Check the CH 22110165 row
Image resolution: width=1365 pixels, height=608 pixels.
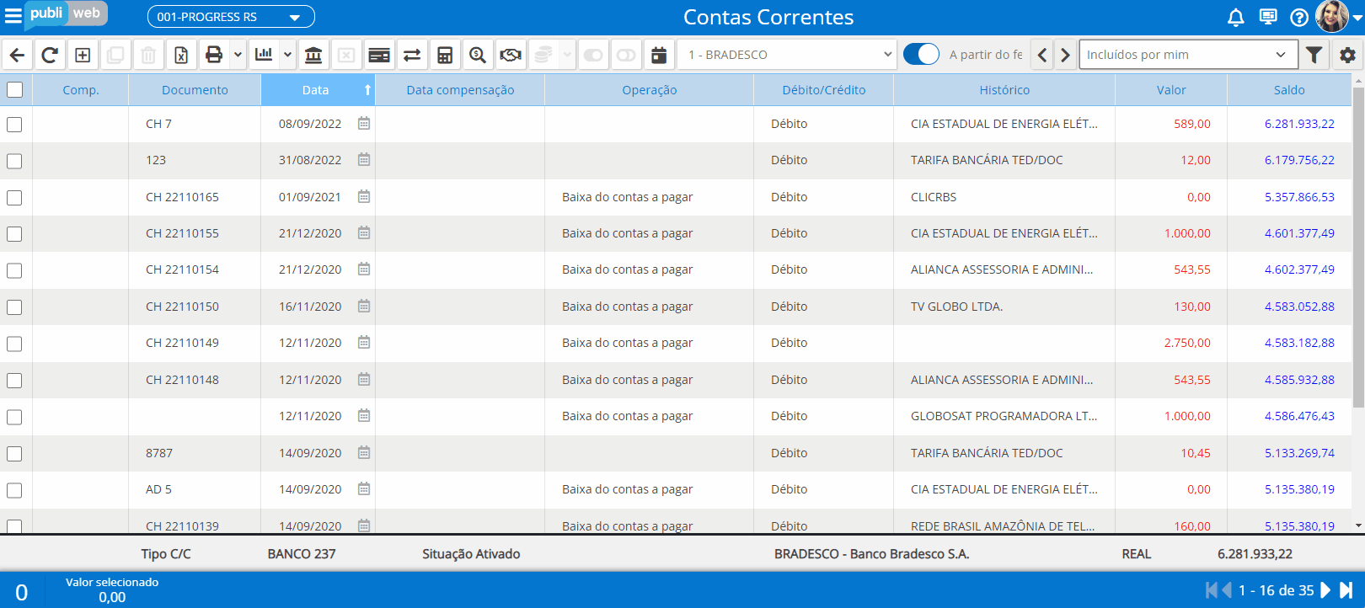click(x=14, y=198)
